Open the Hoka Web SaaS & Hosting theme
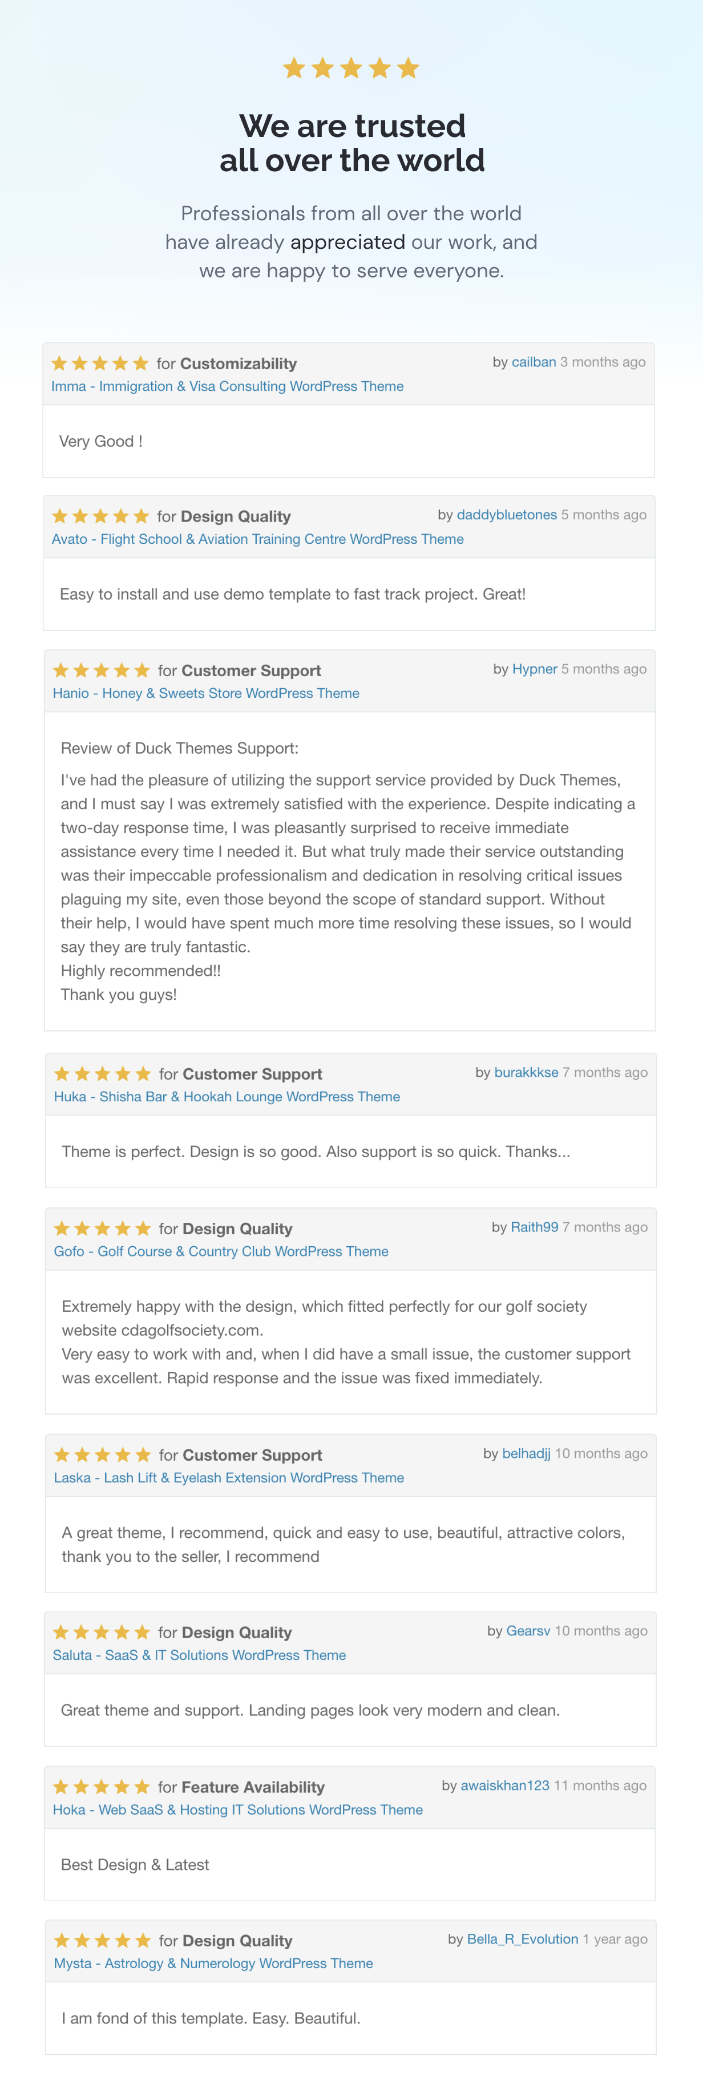 click(238, 1809)
